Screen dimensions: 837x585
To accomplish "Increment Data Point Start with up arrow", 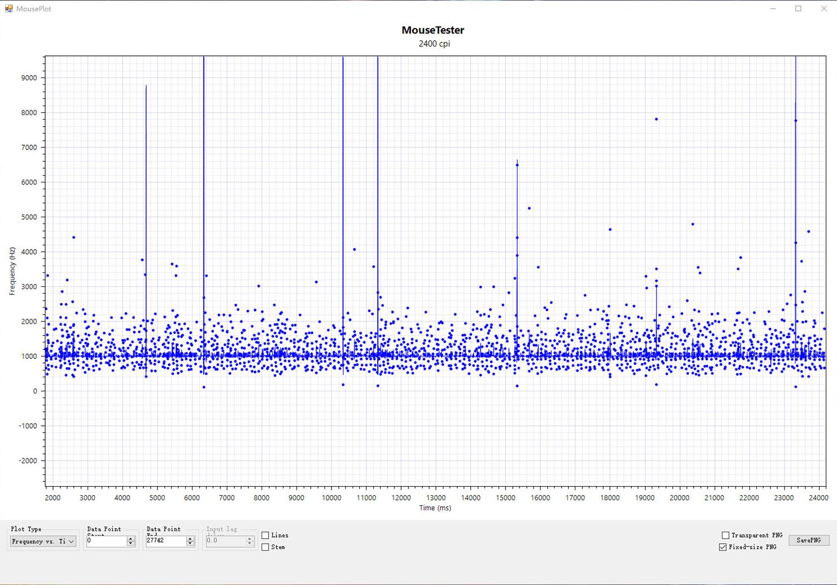I will (x=131, y=539).
